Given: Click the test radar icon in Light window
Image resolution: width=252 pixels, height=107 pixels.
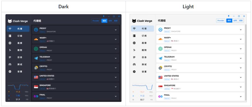Looking at the screenshot, I should [134, 64].
